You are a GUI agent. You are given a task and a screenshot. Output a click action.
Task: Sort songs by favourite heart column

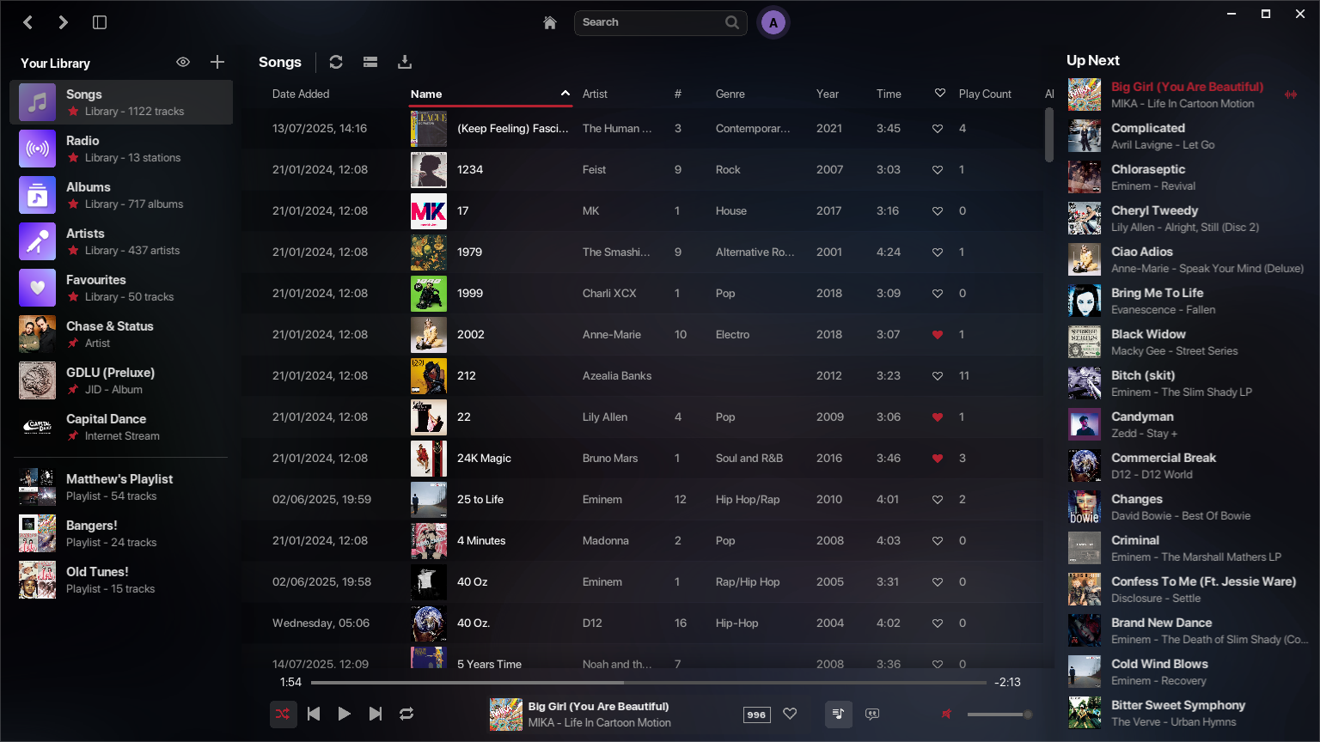(x=940, y=93)
